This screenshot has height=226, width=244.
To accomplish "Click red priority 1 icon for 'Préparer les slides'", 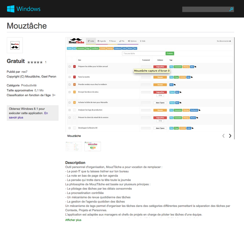I will 74,67.
